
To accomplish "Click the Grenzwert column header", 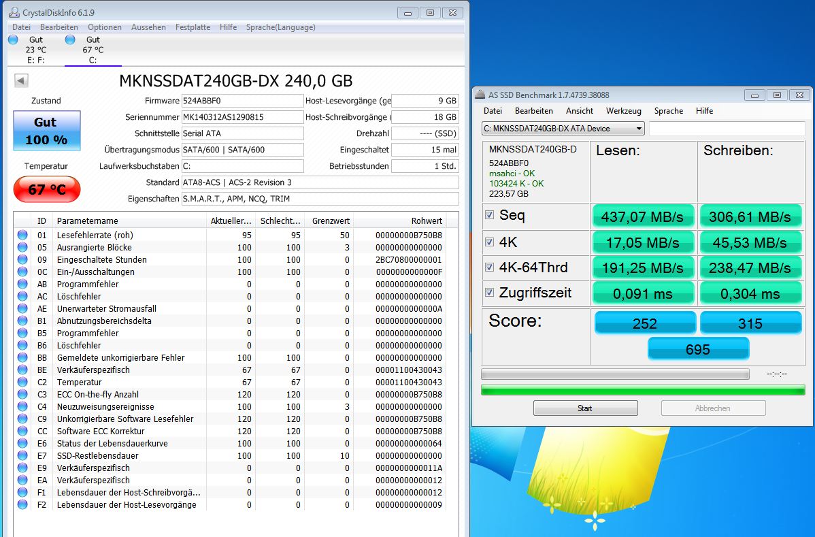I will 331,221.
